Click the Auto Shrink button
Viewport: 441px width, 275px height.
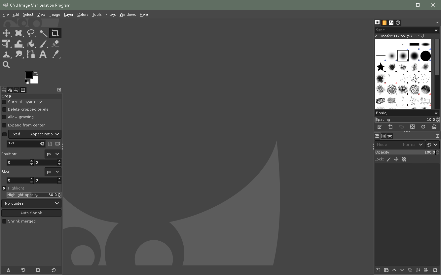pos(31,213)
